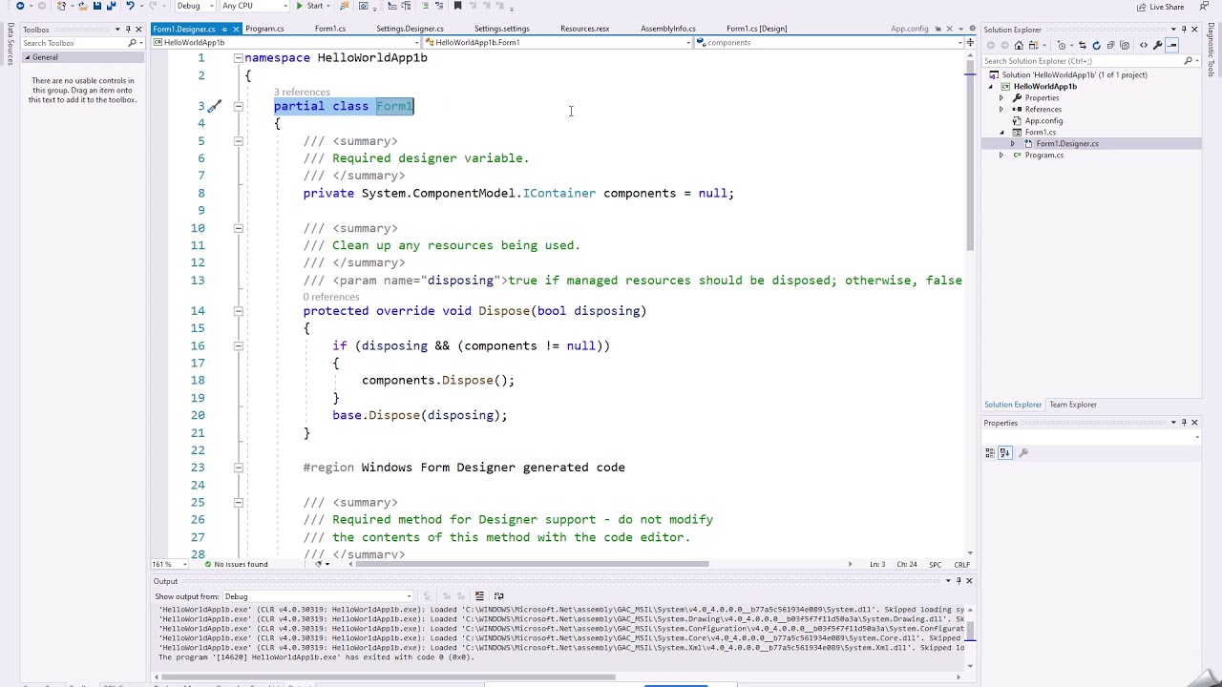Toggle Preview Selected Items button in Solution Explorer

point(1173,45)
